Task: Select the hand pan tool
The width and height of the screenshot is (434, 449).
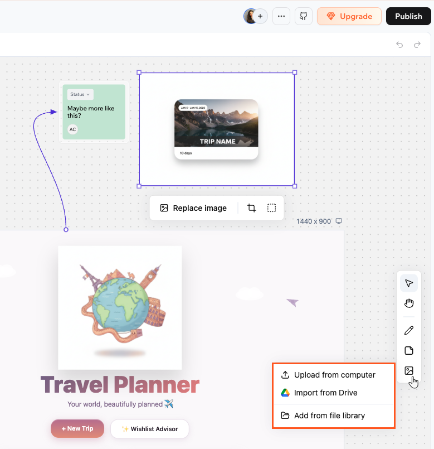Action: click(409, 303)
